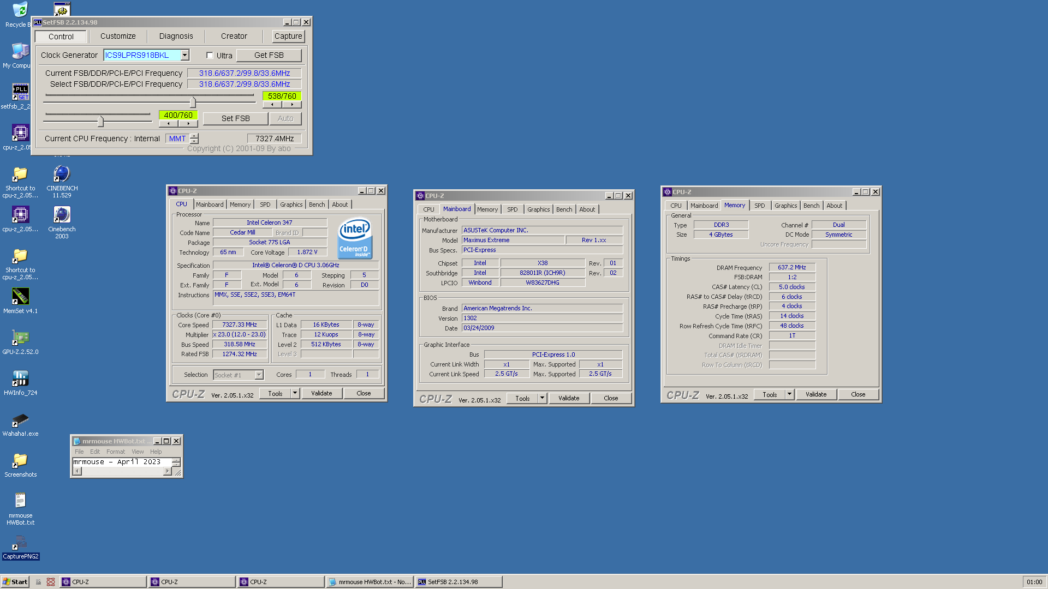Open the Format menu in Notepad
Image resolution: width=1048 pixels, height=589 pixels.
(x=116, y=452)
